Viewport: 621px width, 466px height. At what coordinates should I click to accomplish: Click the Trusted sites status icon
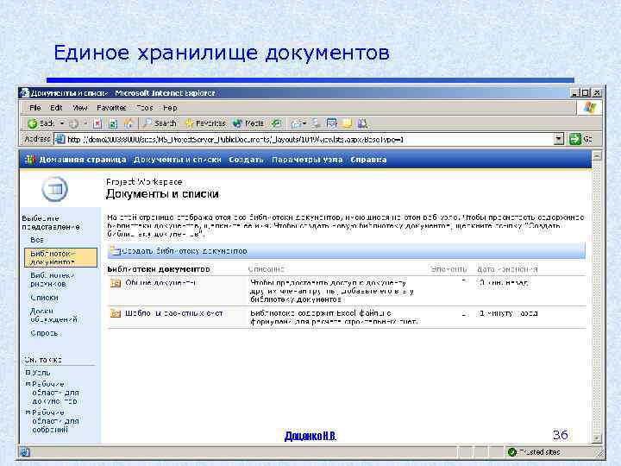[x=512, y=451]
